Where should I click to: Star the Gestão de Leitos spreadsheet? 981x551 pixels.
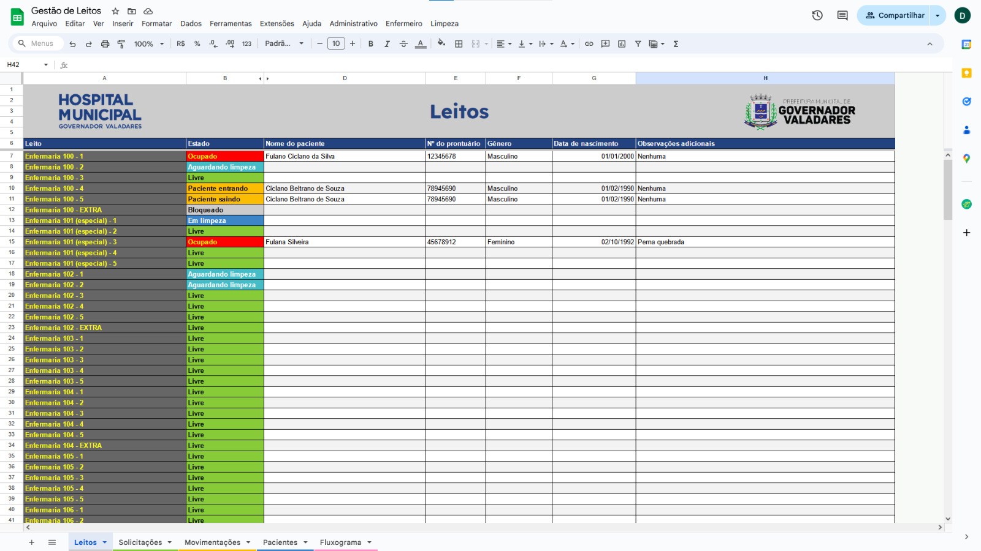pyautogui.click(x=114, y=10)
